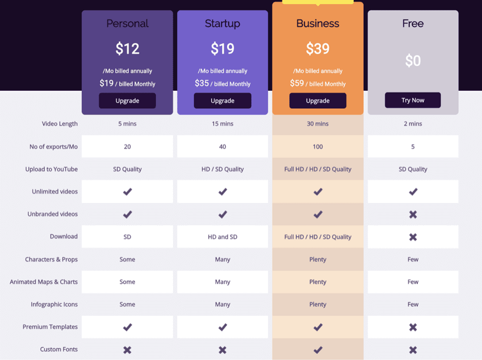Click the Video Length row label

click(x=60, y=124)
